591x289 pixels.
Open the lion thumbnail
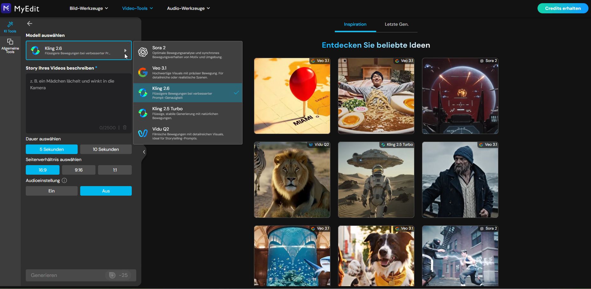[292, 180]
